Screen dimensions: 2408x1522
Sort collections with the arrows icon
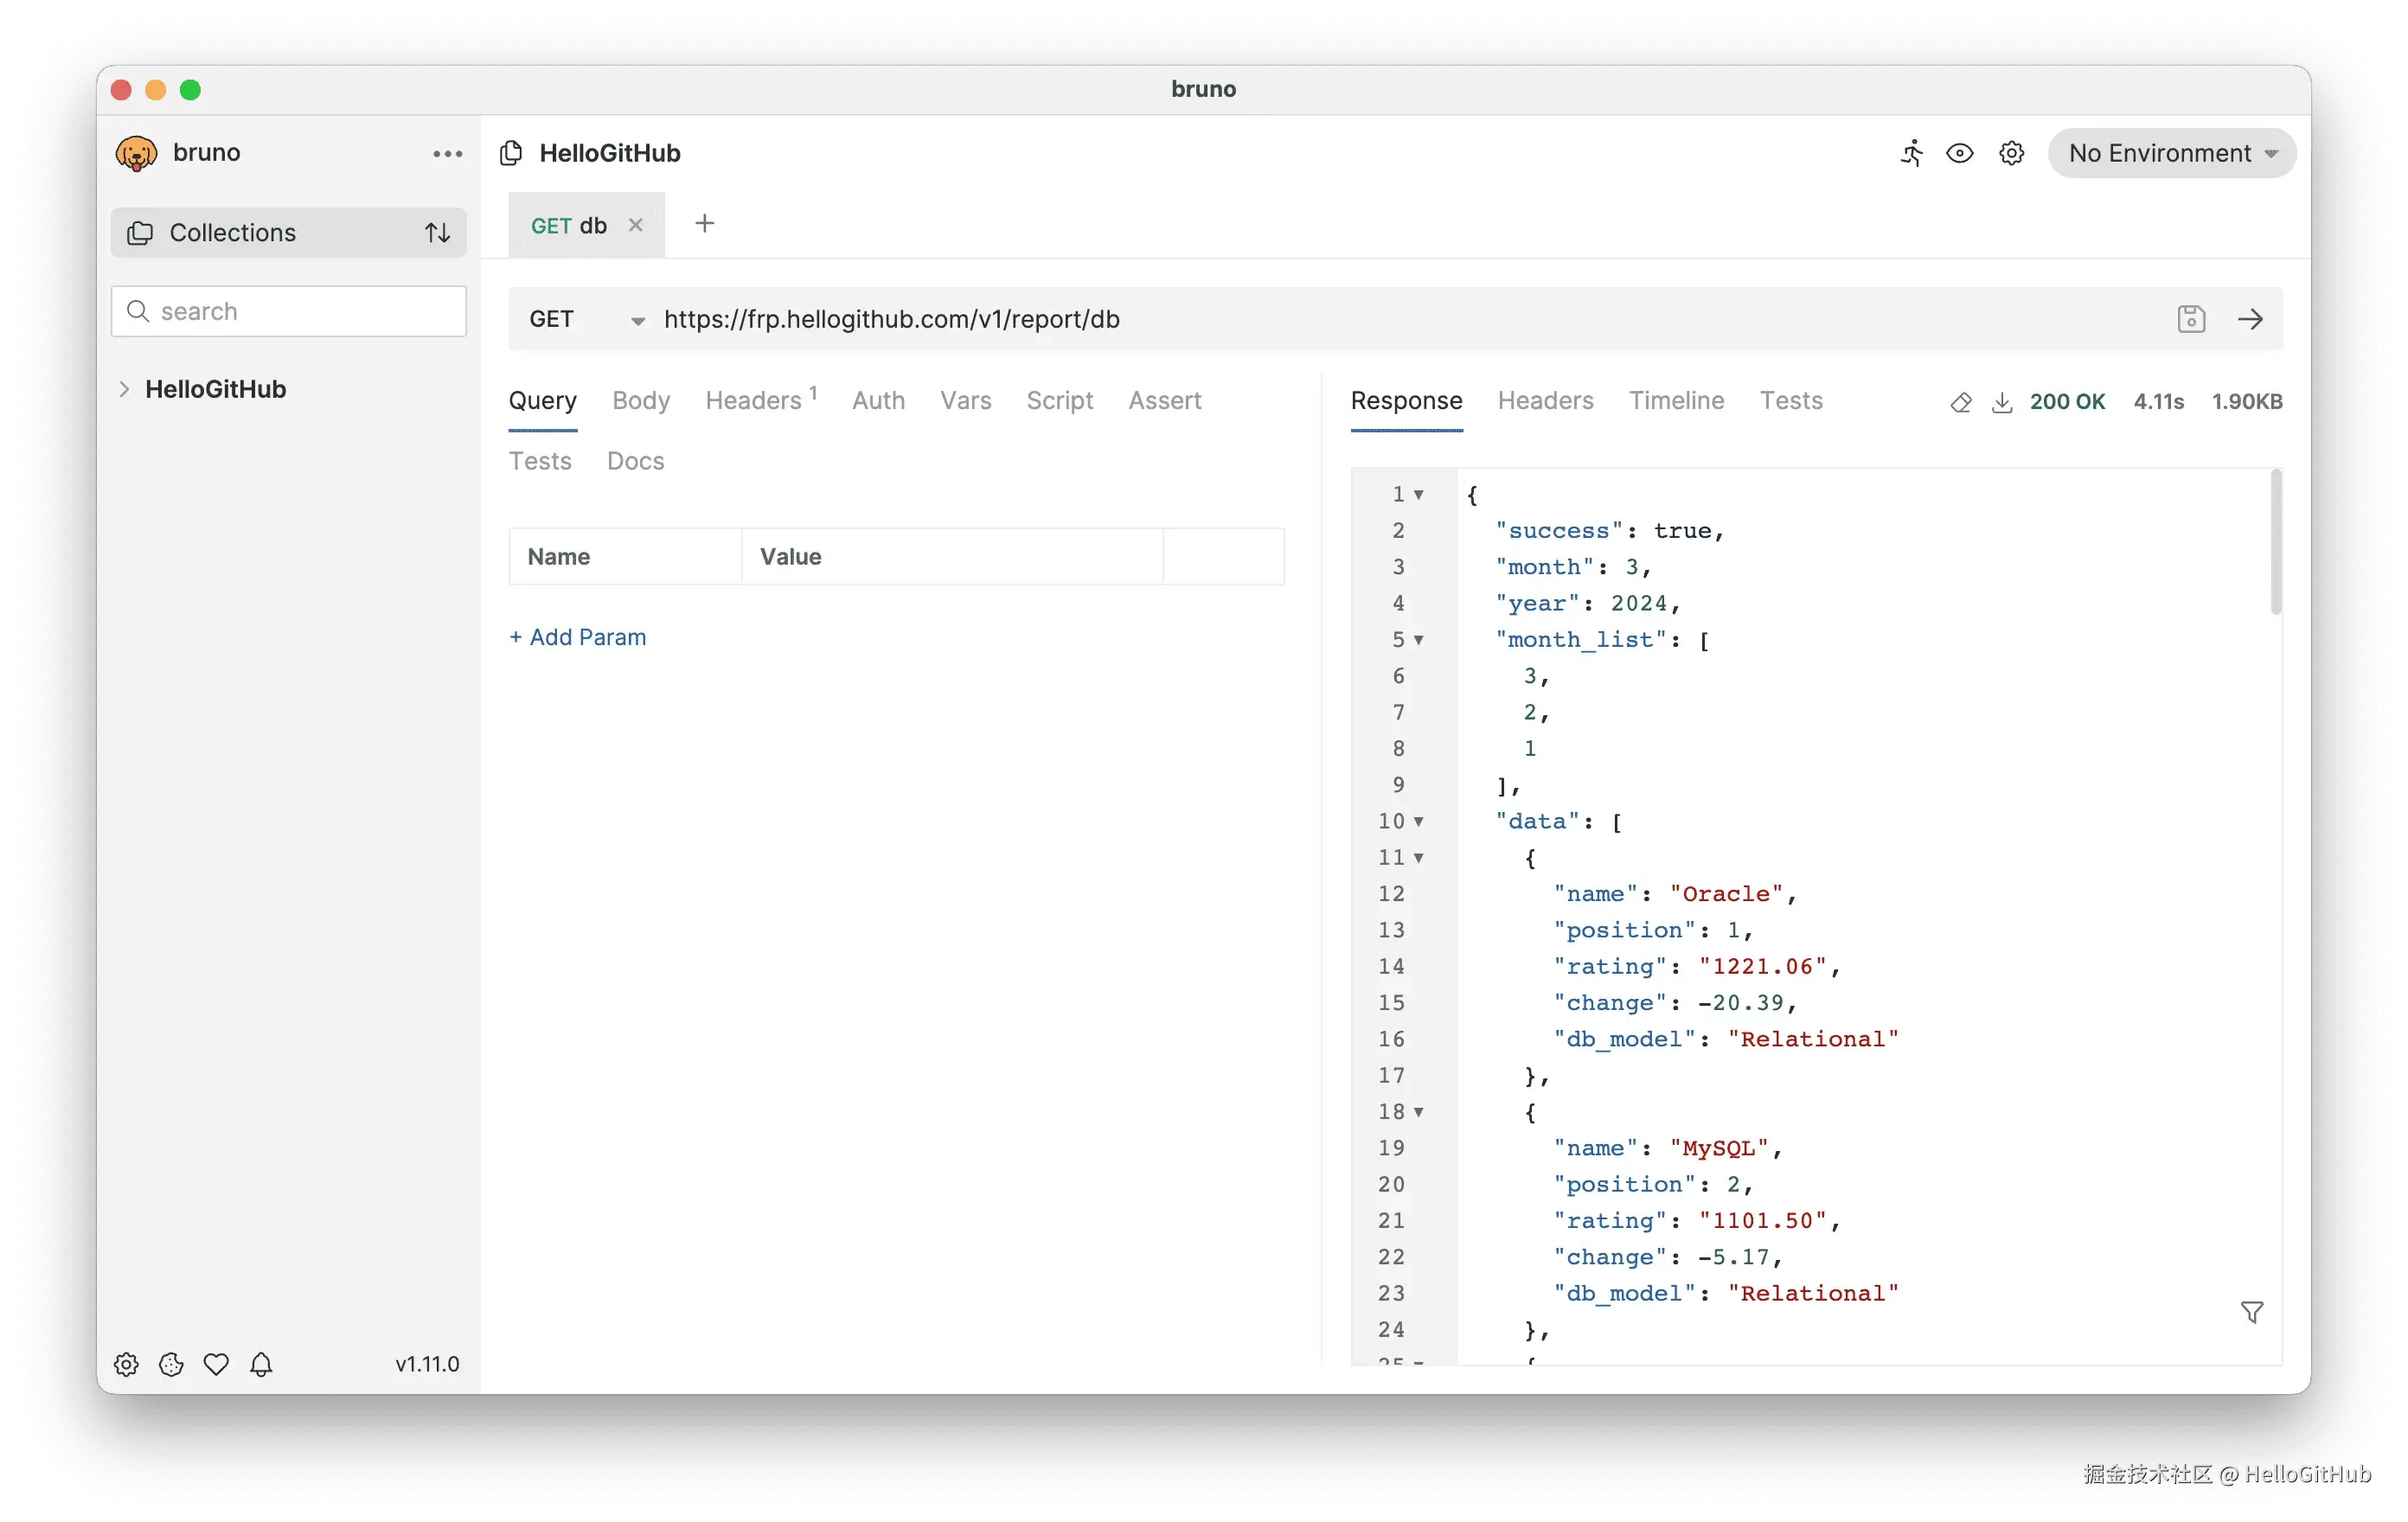click(437, 233)
